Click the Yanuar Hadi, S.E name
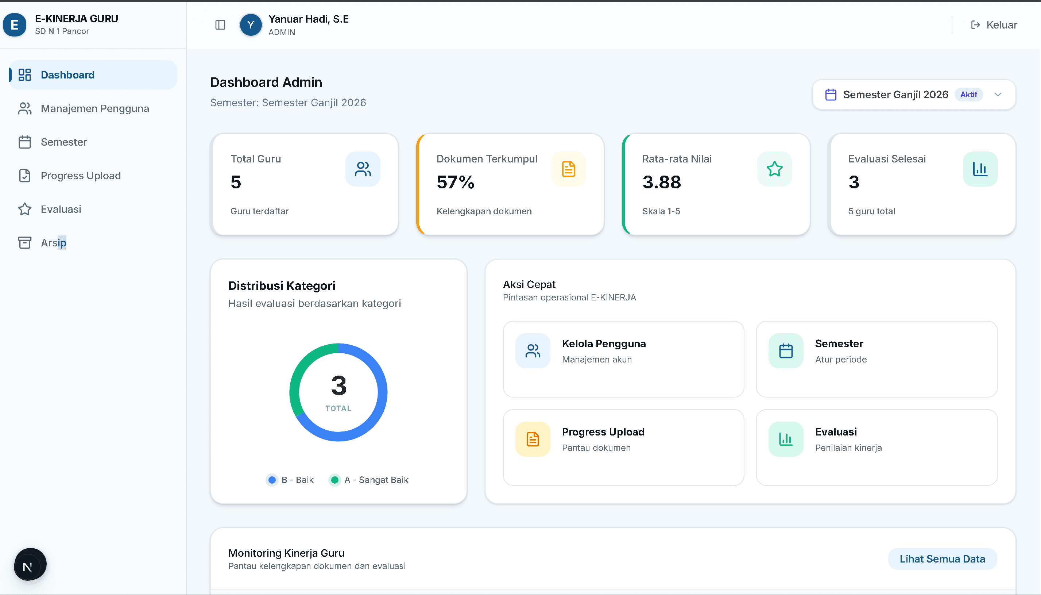1041x595 pixels. pos(309,19)
